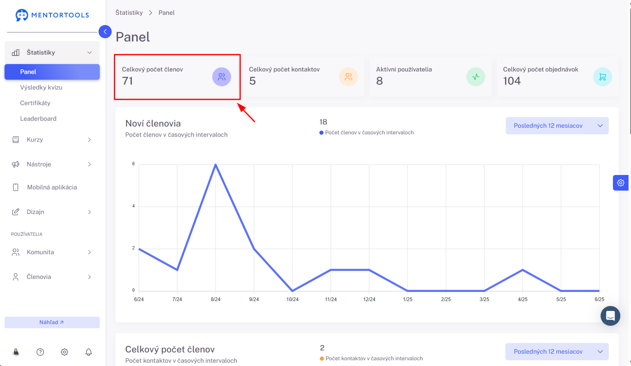Click the user avatar in the sidebar footer
The image size is (631, 366).
(16, 352)
